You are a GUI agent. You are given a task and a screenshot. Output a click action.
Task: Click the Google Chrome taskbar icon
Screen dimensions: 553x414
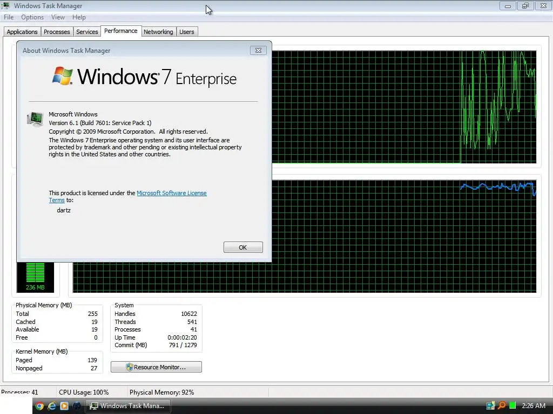click(39, 406)
